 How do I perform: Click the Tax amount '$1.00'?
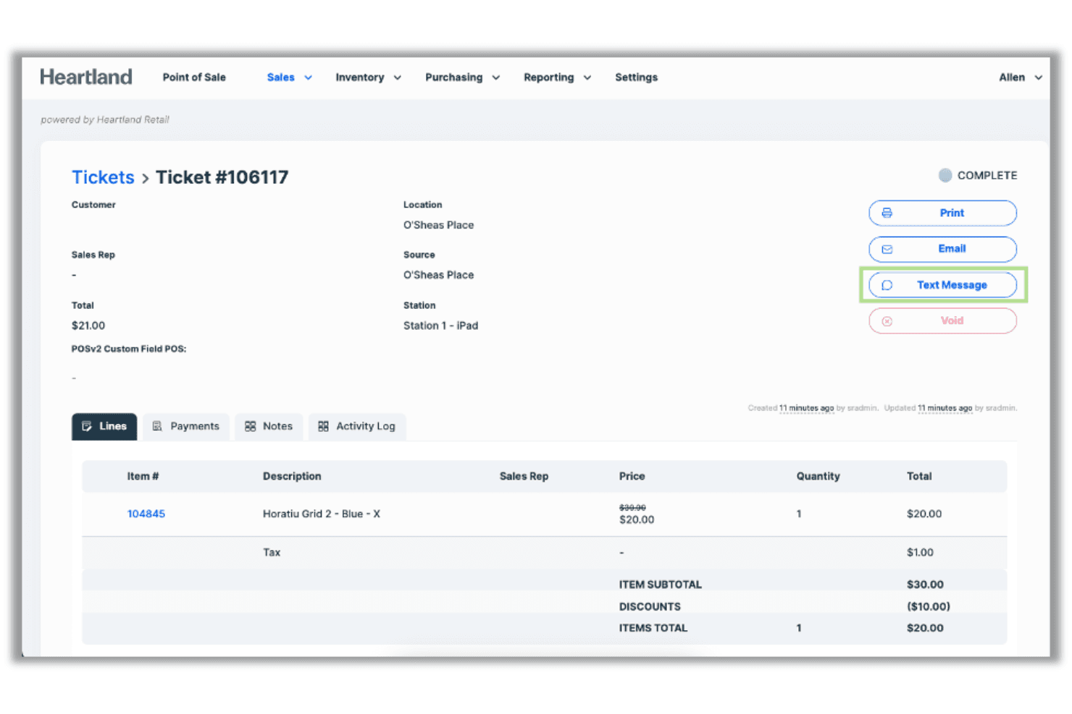point(920,552)
